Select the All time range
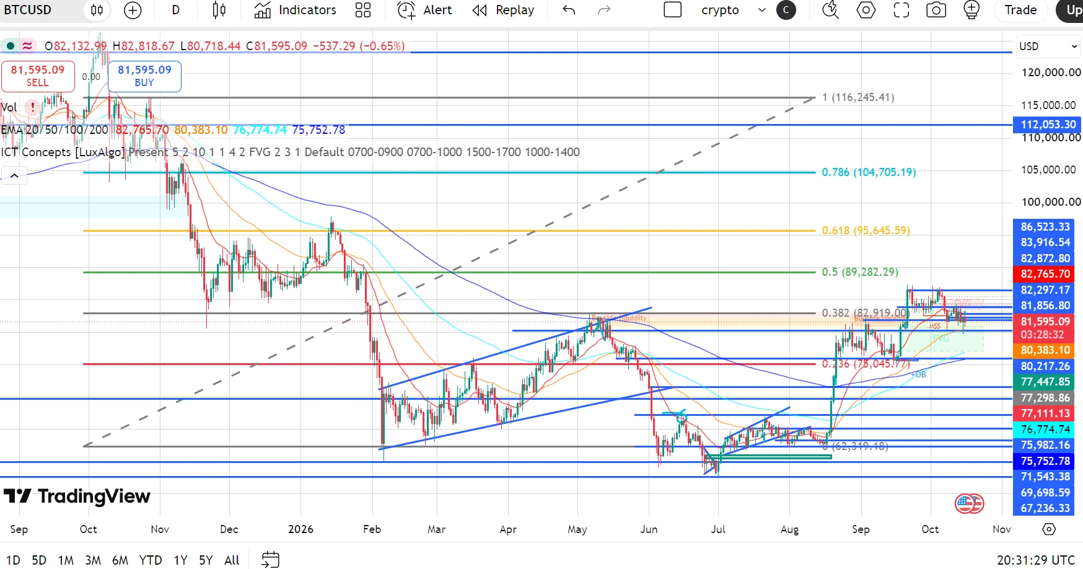 pyautogui.click(x=232, y=560)
